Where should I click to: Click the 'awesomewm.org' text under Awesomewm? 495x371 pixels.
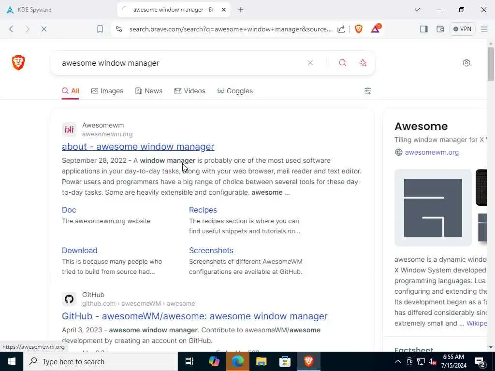coord(107,134)
